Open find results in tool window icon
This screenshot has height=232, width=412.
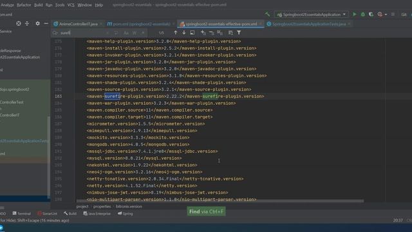[230, 33]
